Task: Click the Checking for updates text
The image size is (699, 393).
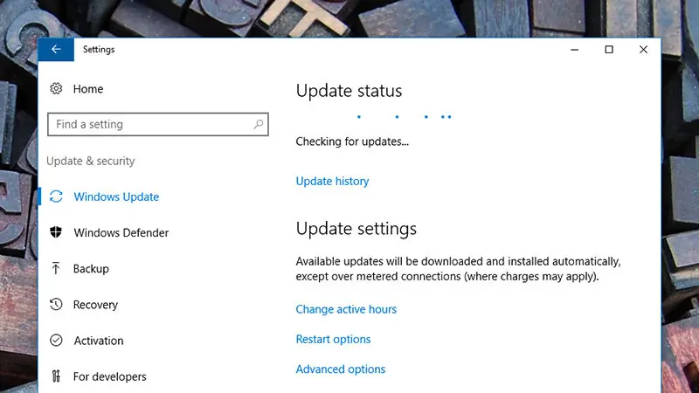Action: click(x=352, y=141)
